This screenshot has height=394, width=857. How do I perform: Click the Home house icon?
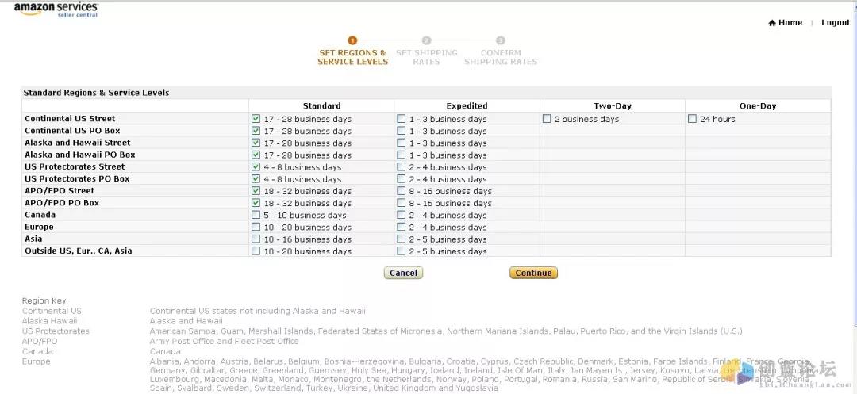pos(772,23)
